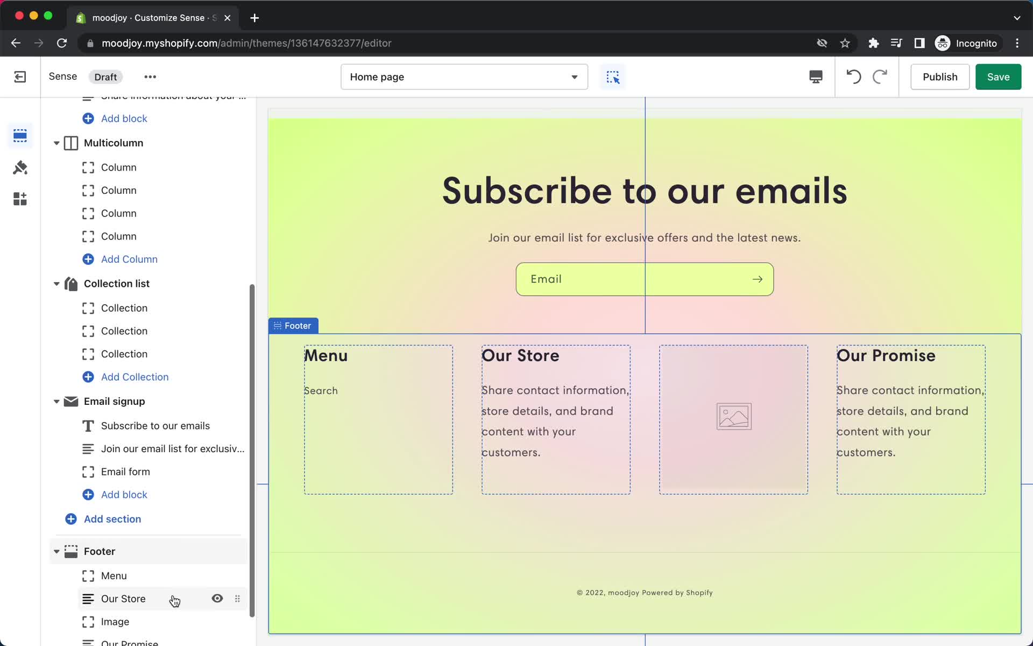The width and height of the screenshot is (1033, 646).
Task: Select the Footer tree item
Action: 99,551
